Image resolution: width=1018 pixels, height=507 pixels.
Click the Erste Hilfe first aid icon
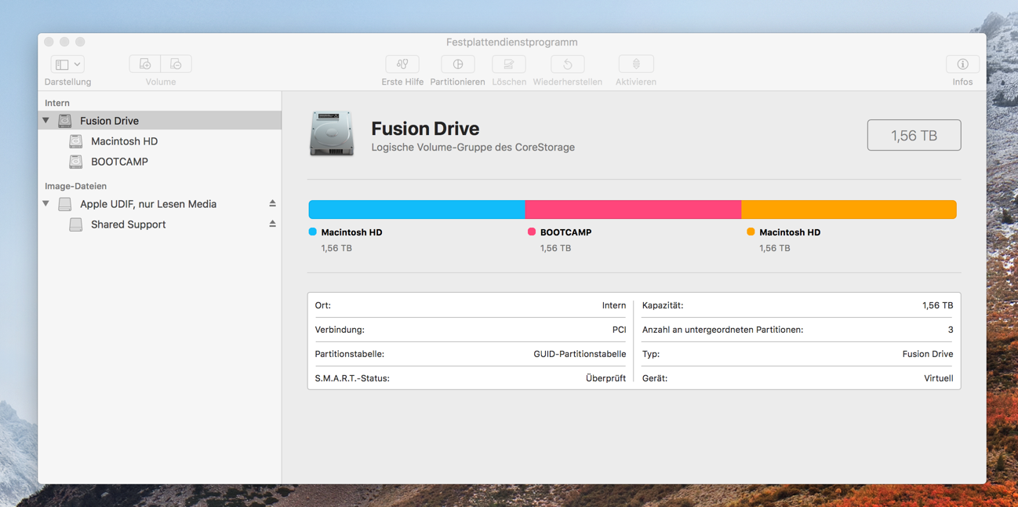click(x=402, y=64)
